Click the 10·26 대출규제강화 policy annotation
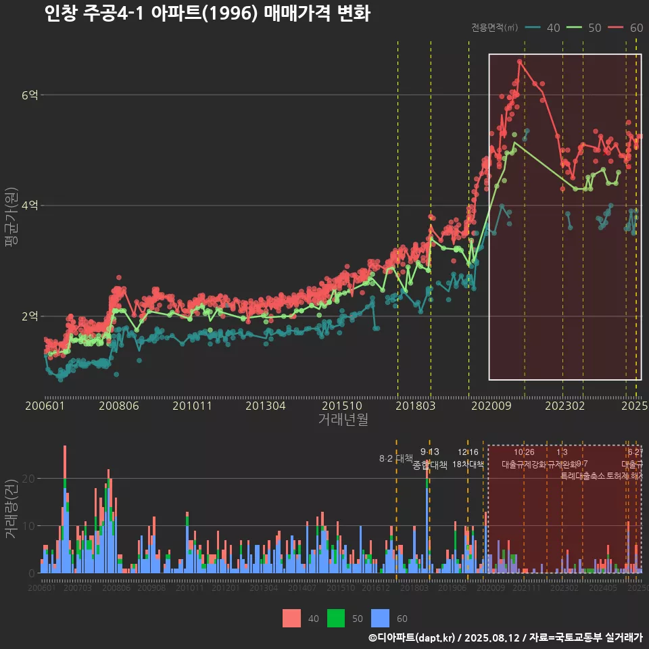Screen dimensions: 649x649 click(524, 458)
